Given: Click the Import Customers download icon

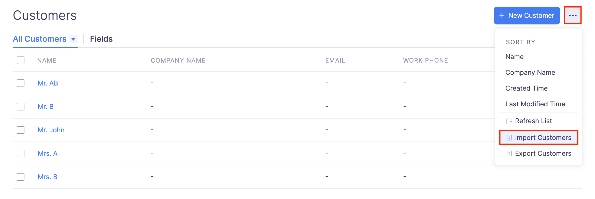Looking at the screenshot, I should [509, 138].
